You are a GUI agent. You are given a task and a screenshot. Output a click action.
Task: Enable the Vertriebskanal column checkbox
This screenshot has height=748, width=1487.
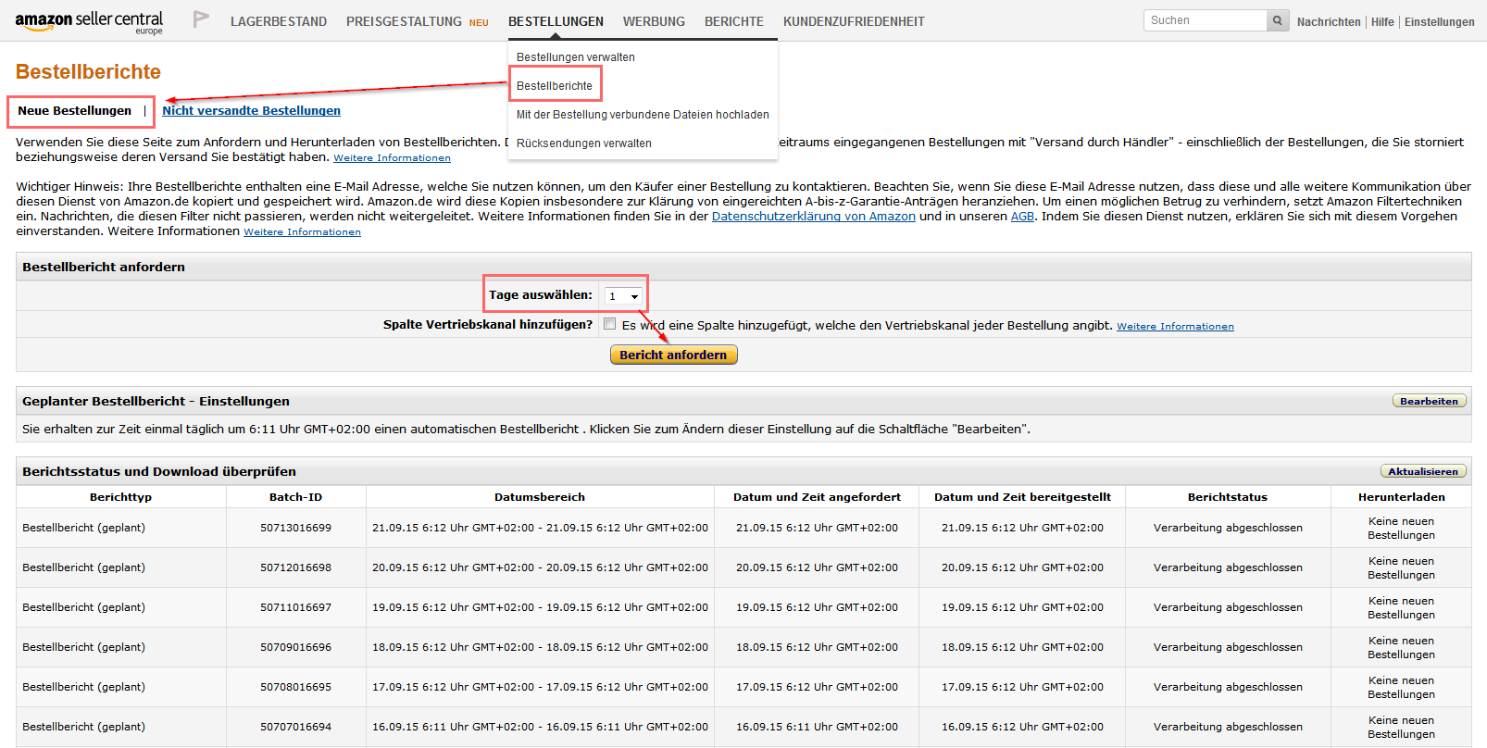[x=609, y=324]
